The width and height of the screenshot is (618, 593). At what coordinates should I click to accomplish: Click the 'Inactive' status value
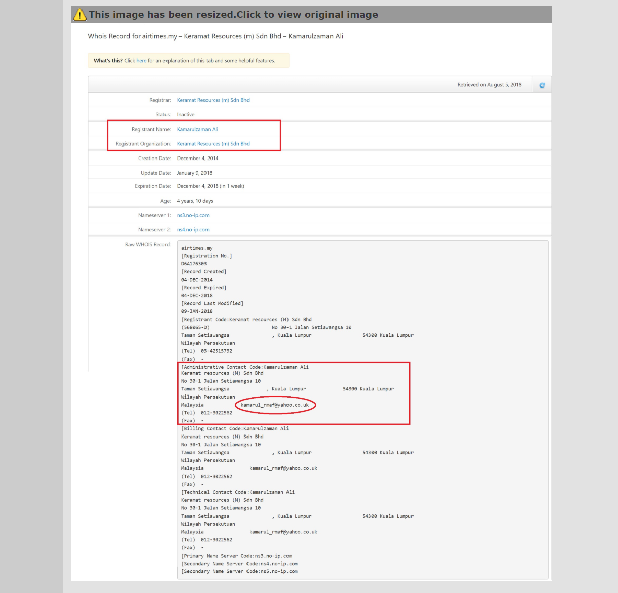(186, 115)
